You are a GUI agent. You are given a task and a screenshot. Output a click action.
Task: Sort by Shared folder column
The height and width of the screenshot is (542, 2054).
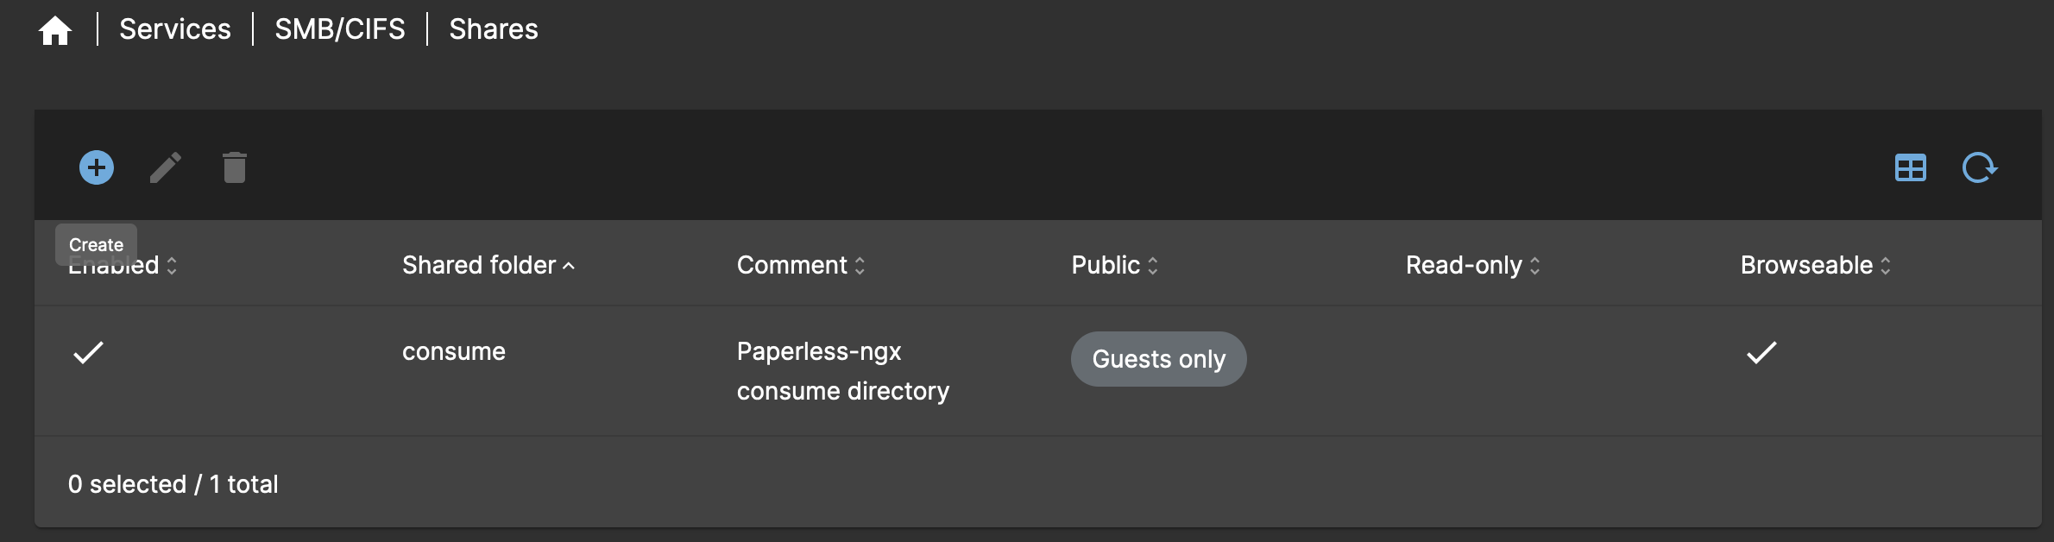click(488, 265)
